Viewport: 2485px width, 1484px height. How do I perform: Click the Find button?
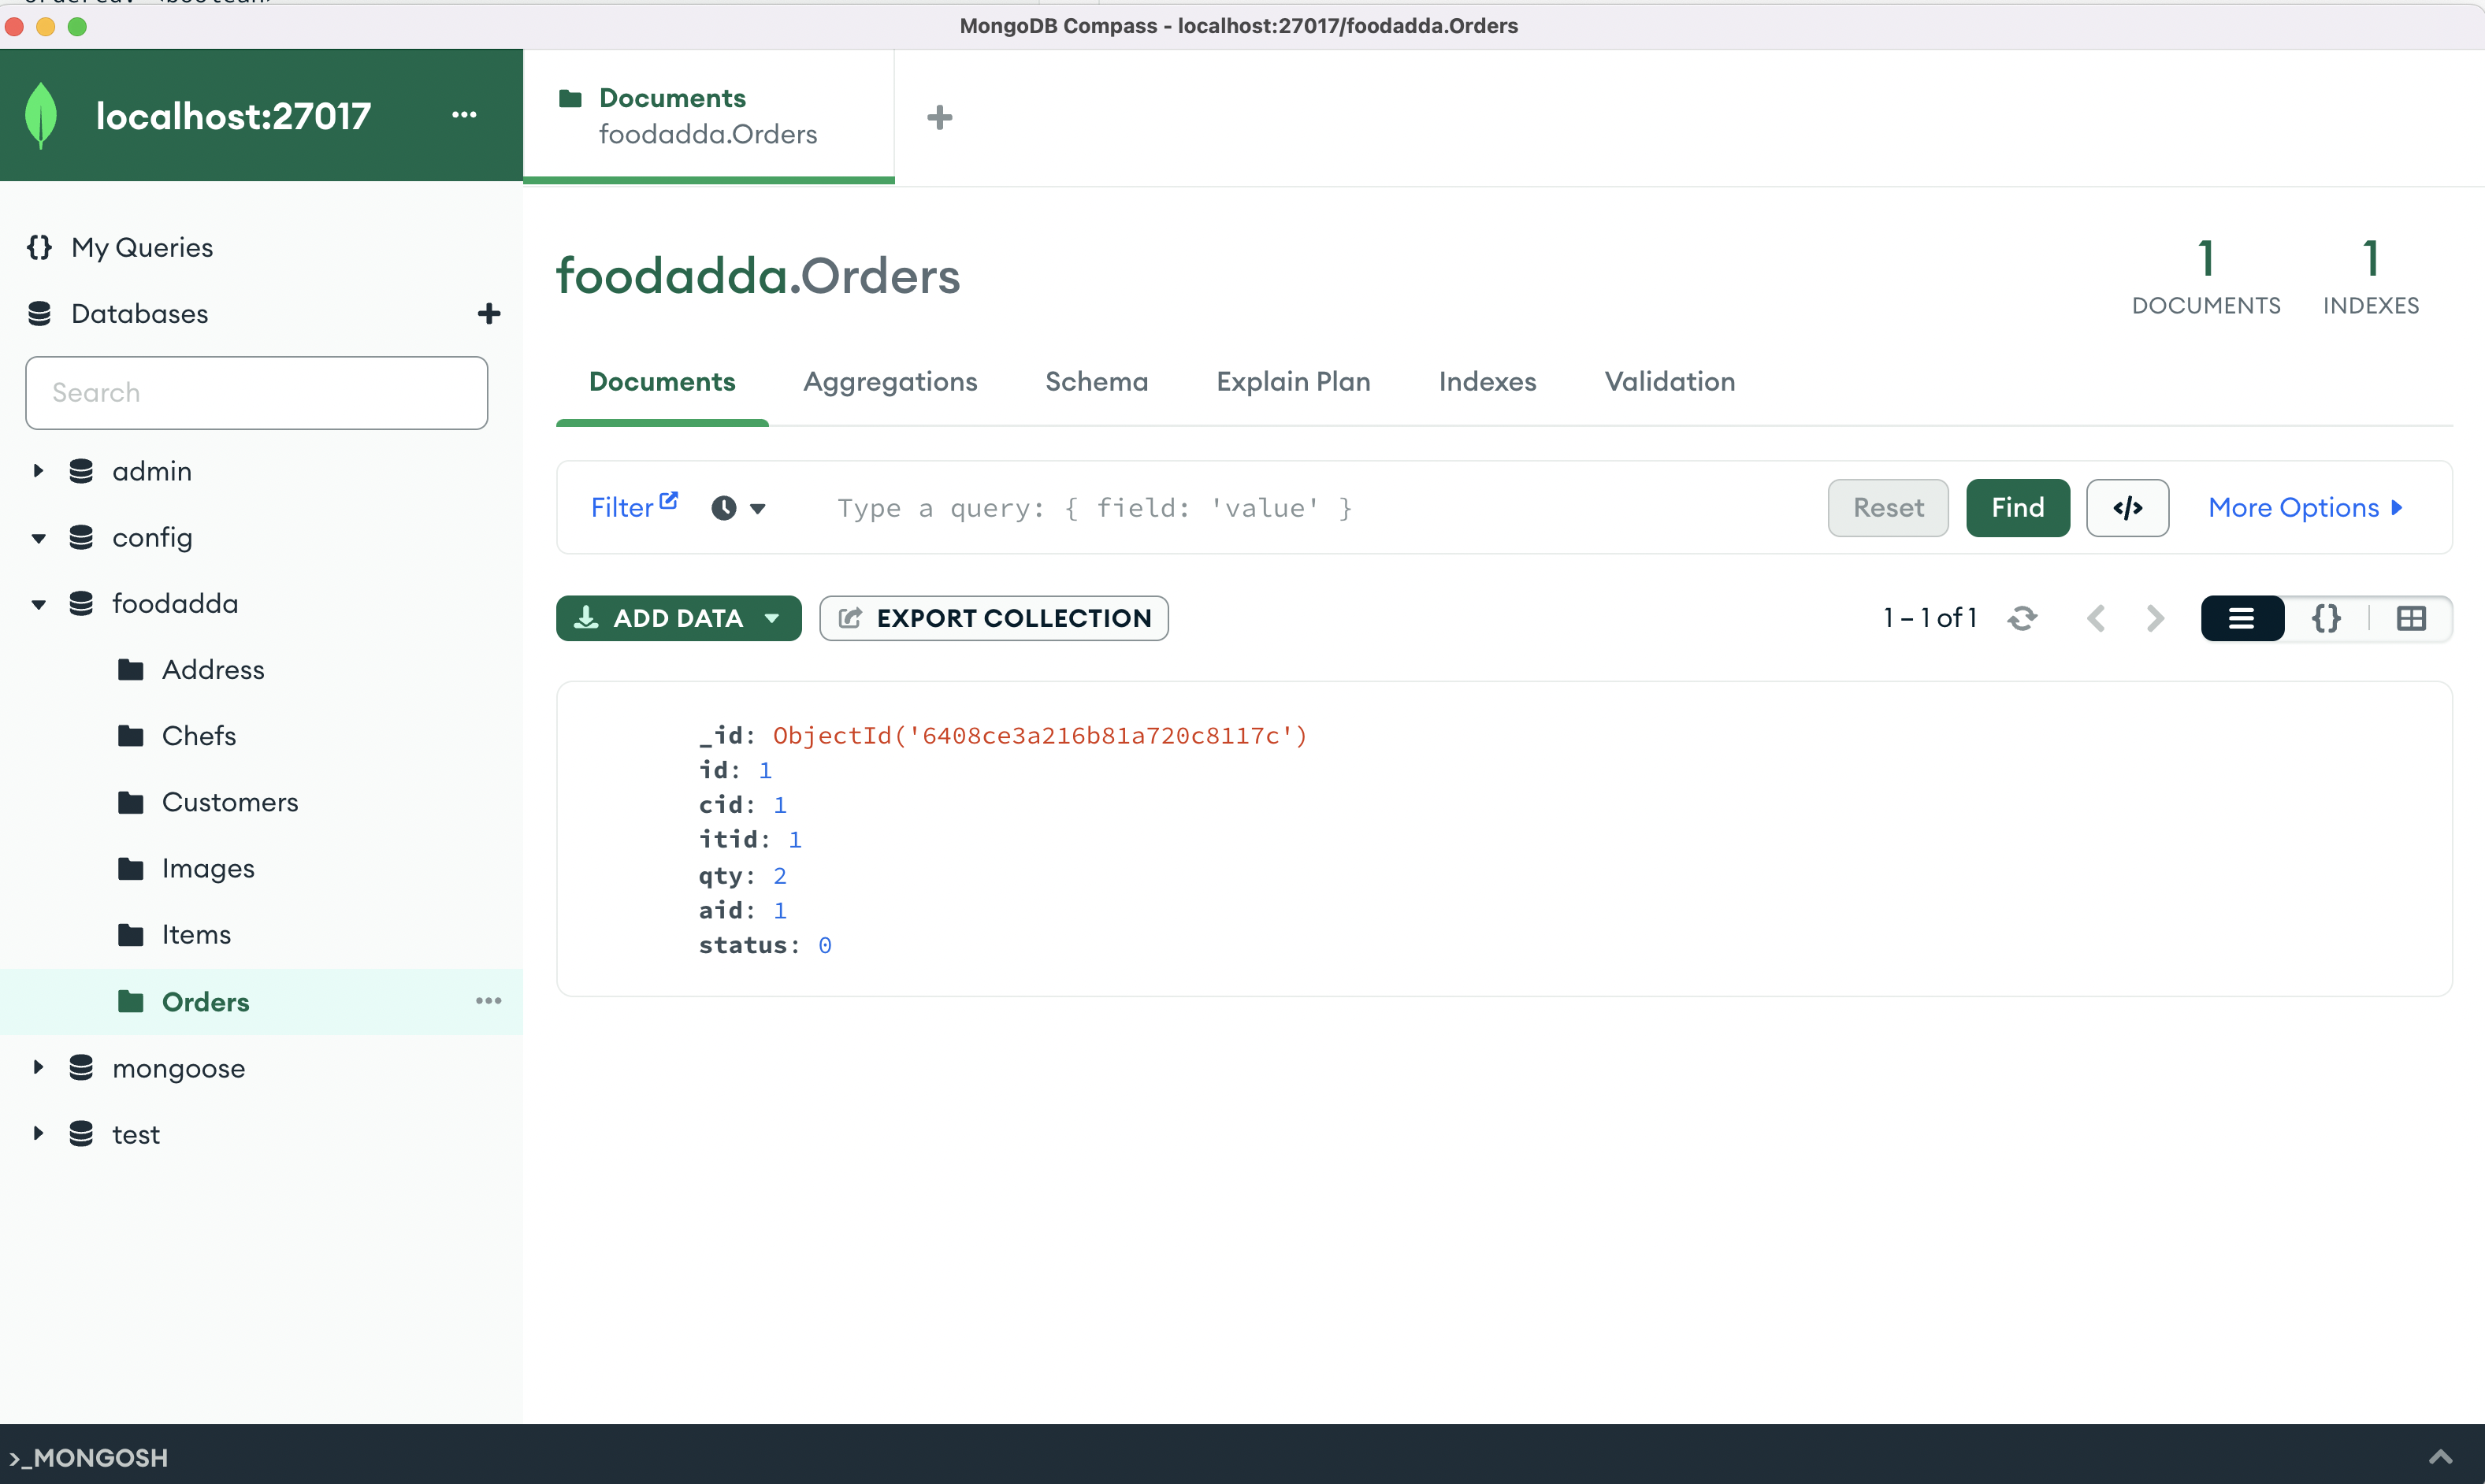point(2017,508)
